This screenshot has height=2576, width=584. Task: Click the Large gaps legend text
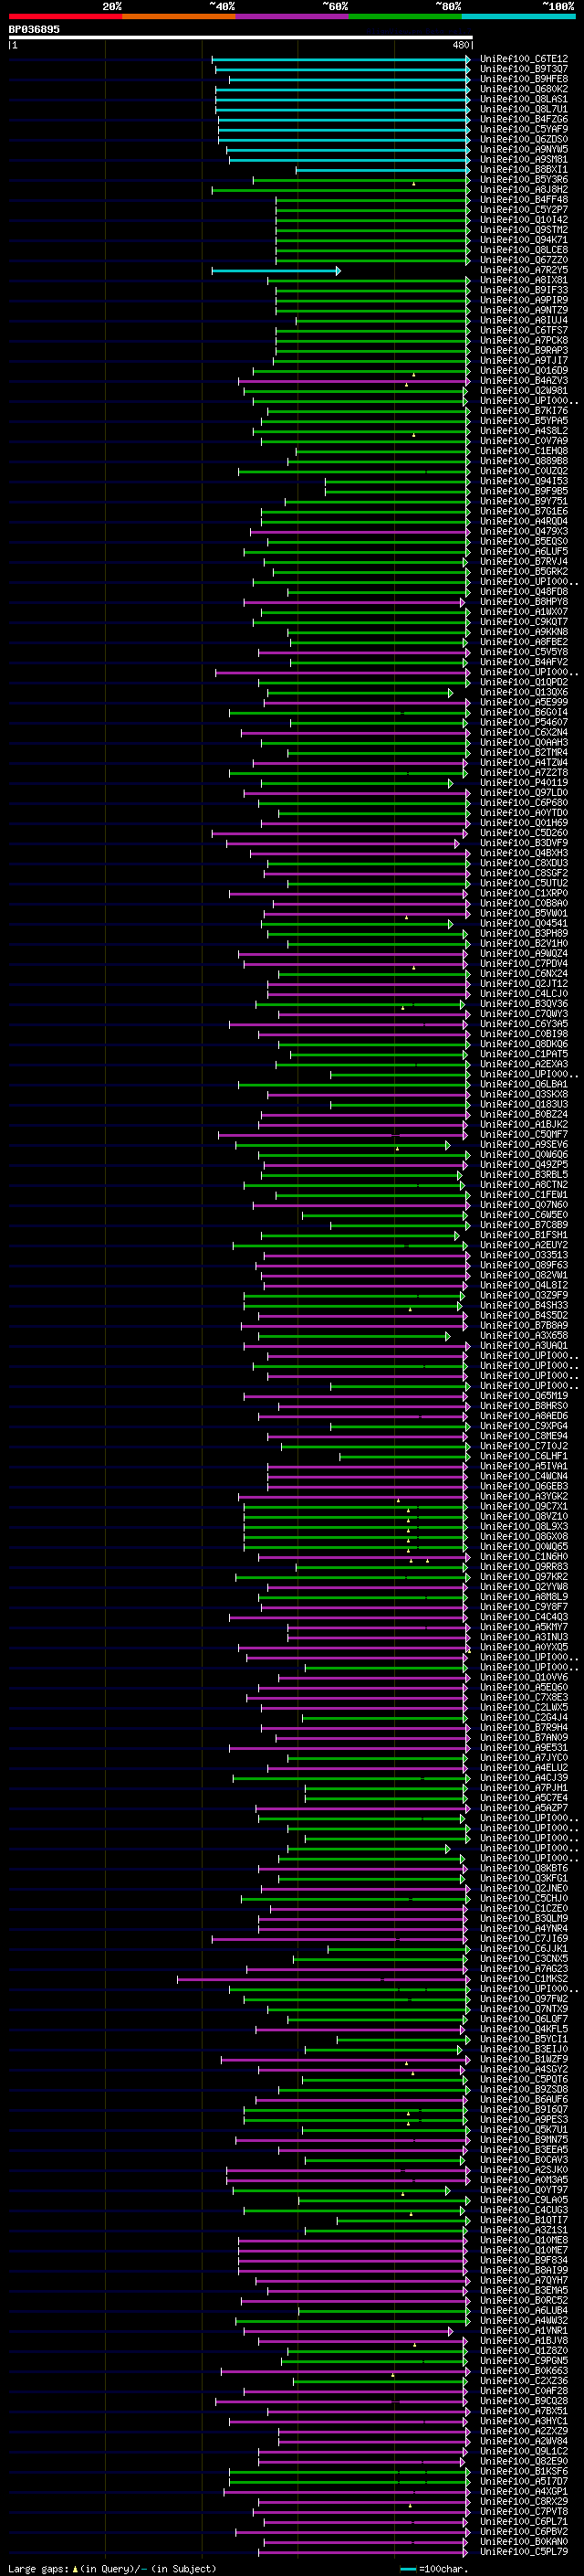112,2568
